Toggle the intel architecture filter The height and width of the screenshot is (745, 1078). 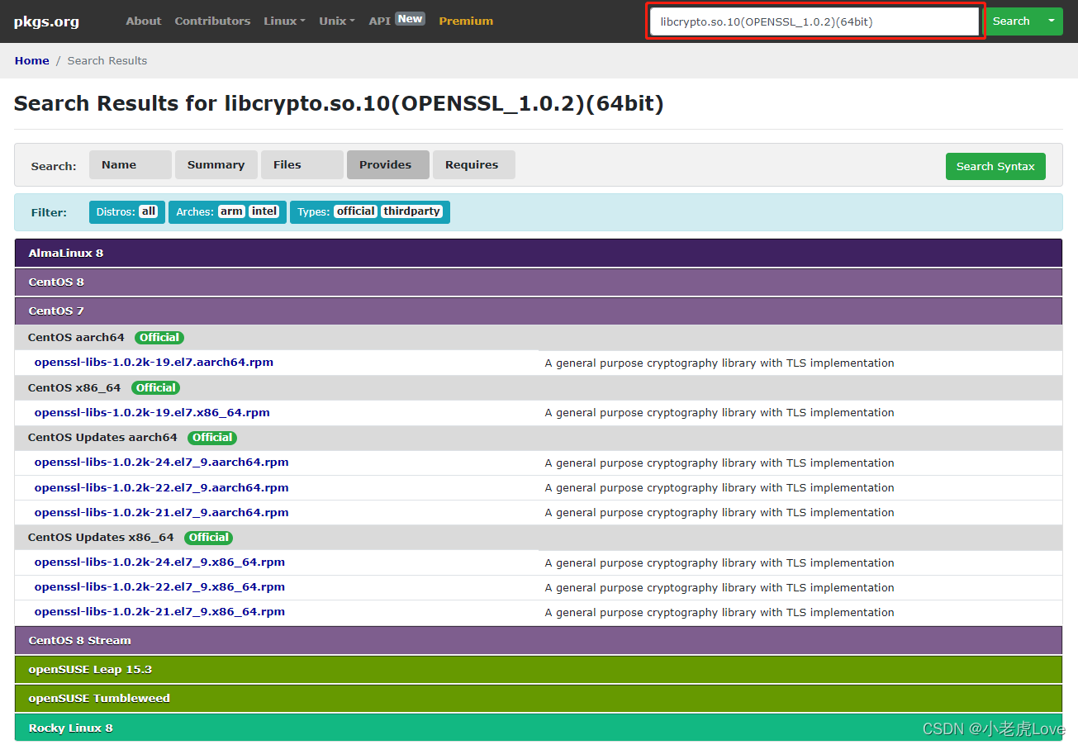(264, 211)
